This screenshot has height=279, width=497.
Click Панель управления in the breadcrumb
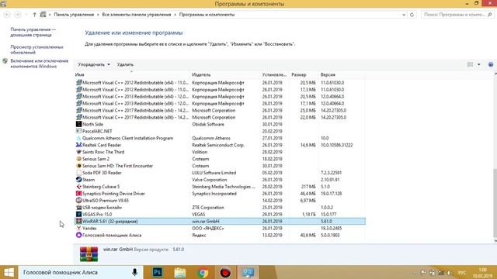point(74,15)
